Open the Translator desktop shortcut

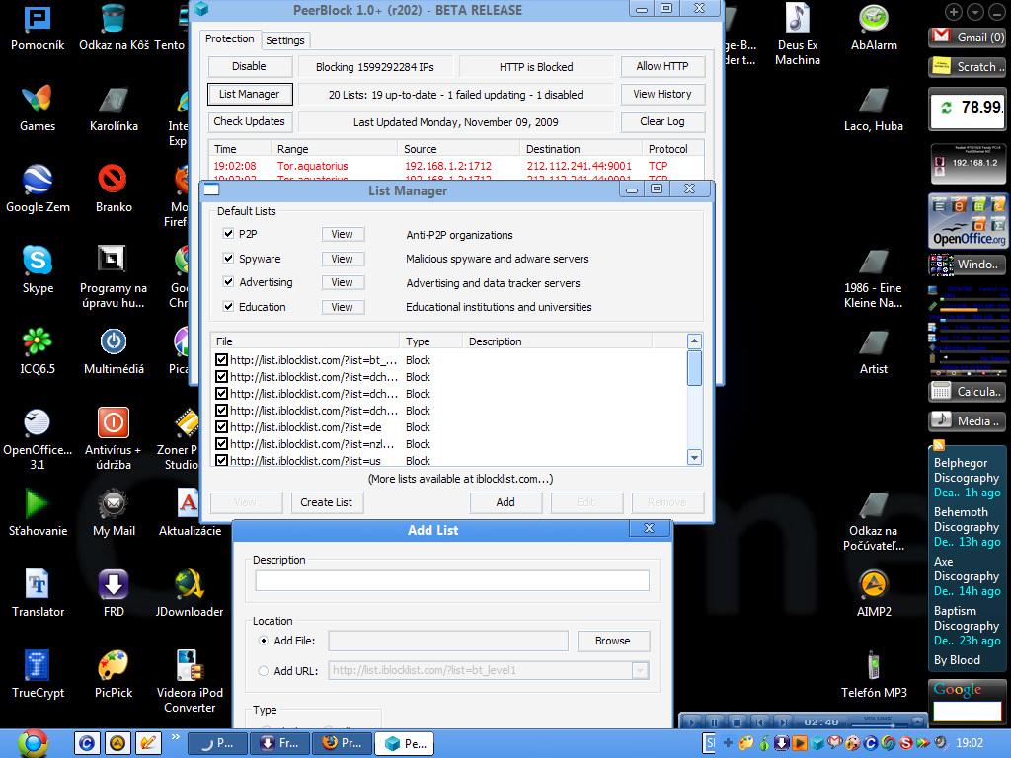[x=37, y=595]
